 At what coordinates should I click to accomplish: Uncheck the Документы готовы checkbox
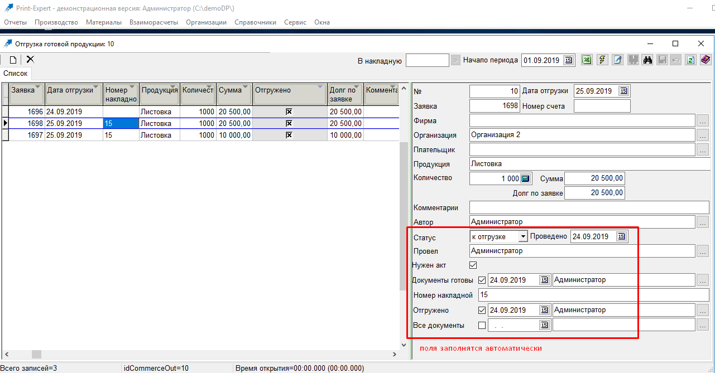[482, 280]
